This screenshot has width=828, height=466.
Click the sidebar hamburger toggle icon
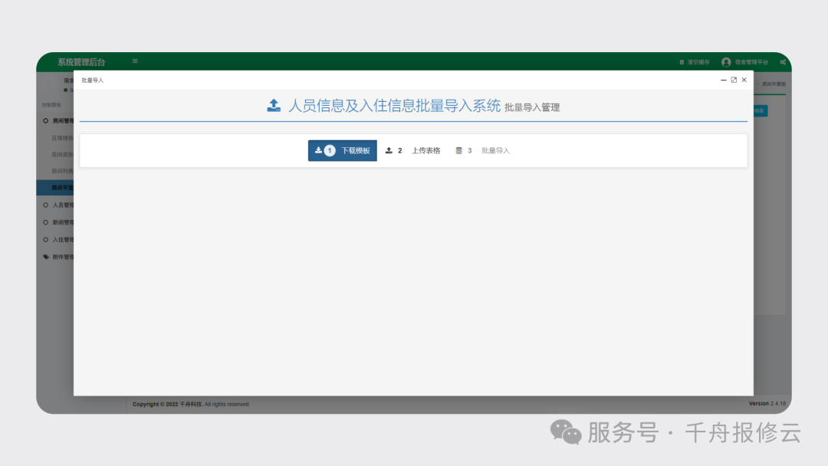pyautogui.click(x=134, y=61)
